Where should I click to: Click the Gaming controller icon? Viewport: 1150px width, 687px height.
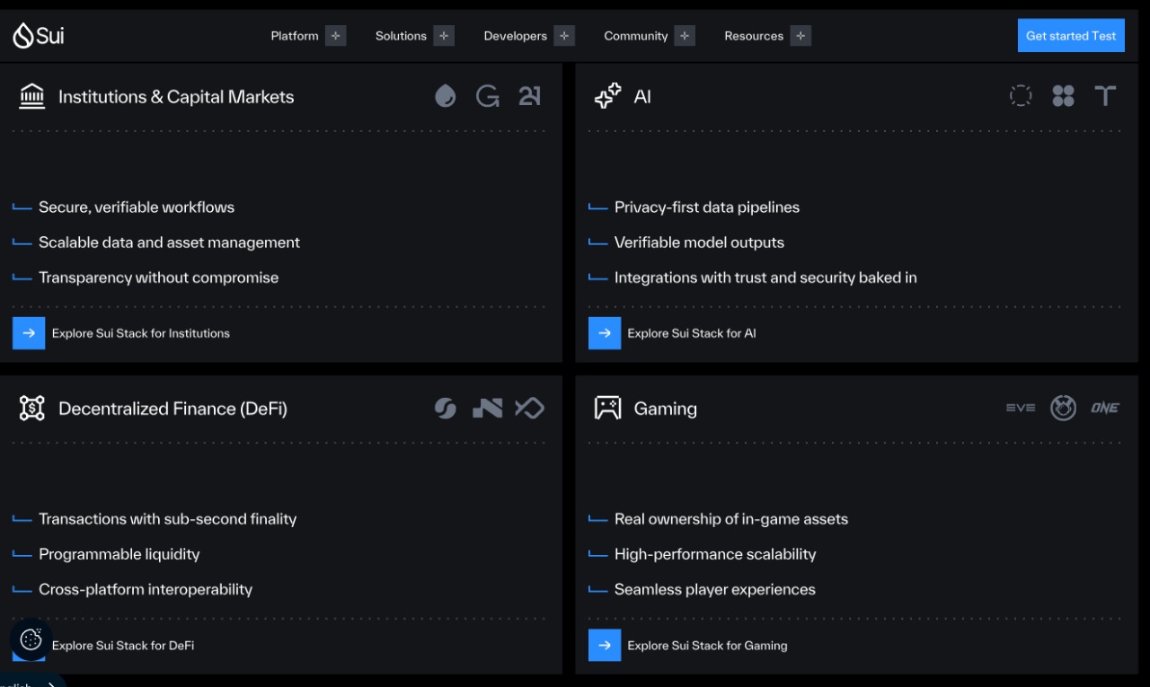(x=608, y=408)
